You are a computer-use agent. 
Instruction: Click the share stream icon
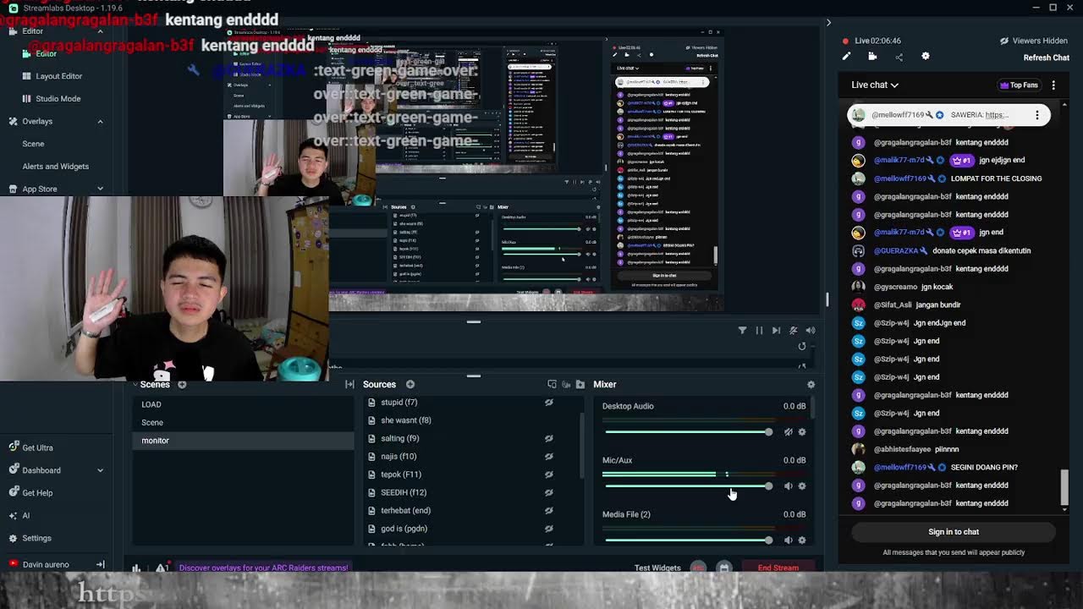coord(899,57)
